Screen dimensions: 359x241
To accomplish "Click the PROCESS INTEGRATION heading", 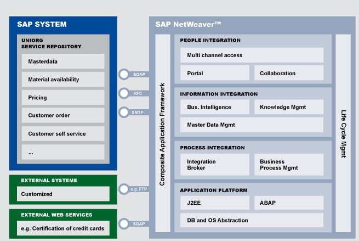I will [x=212, y=148].
